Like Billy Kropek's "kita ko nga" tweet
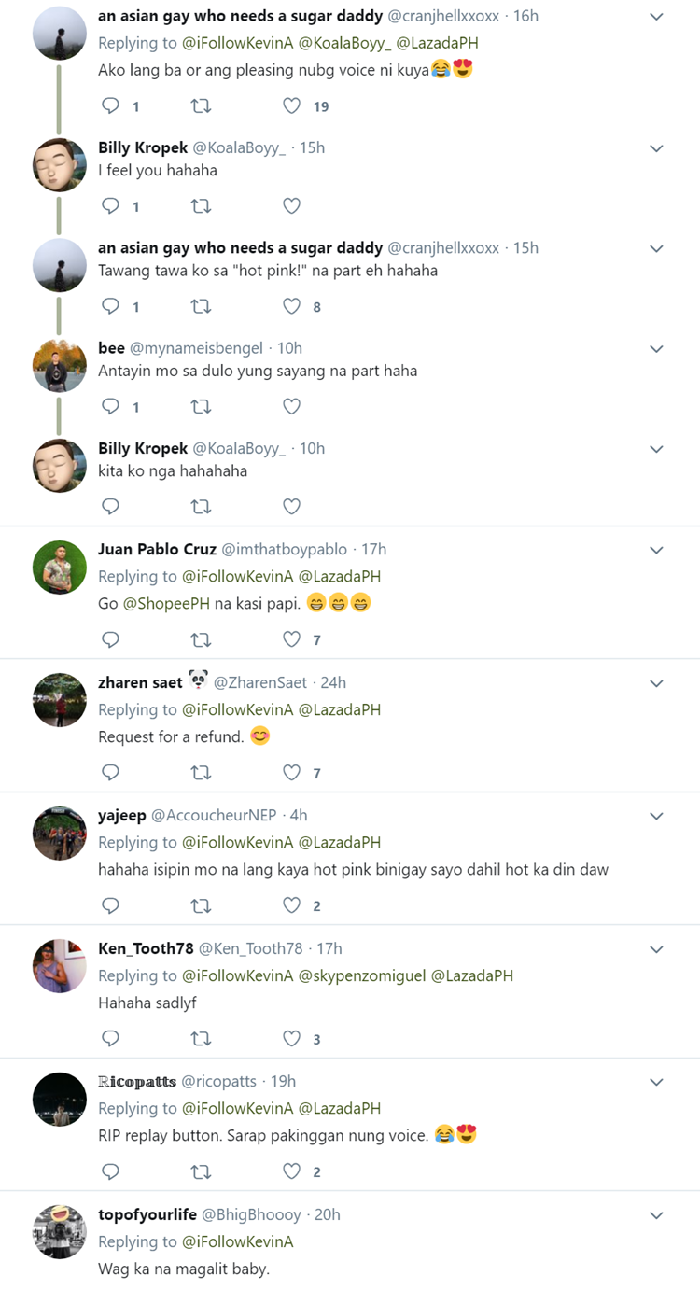Image resolution: width=700 pixels, height=1290 pixels. pyautogui.click(x=292, y=507)
